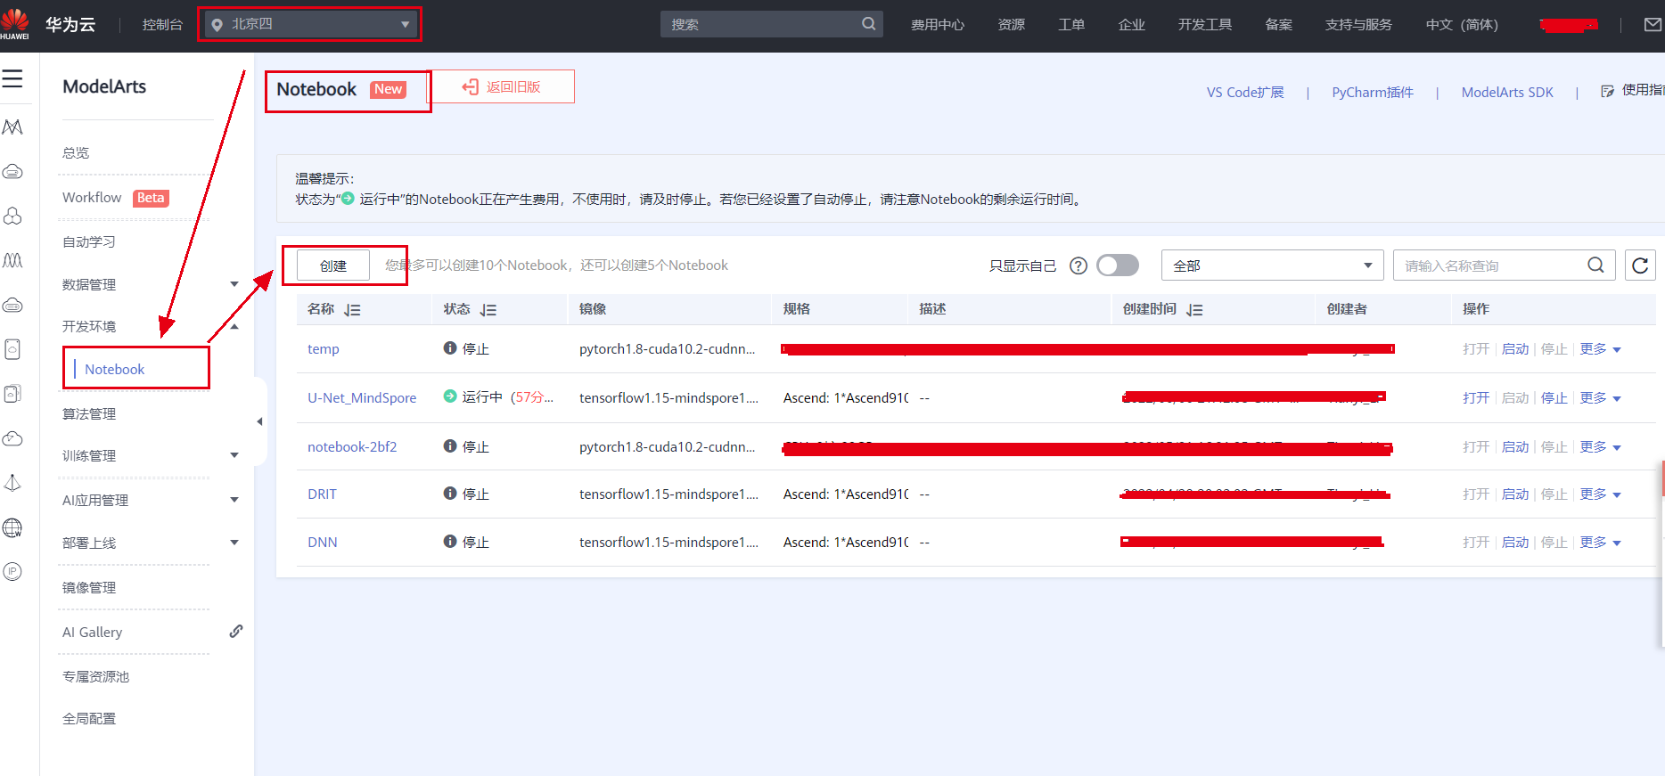Open the 全部 filter dropdown
This screenshot has height=776, width=1665.
click(x=1272, y=265)
